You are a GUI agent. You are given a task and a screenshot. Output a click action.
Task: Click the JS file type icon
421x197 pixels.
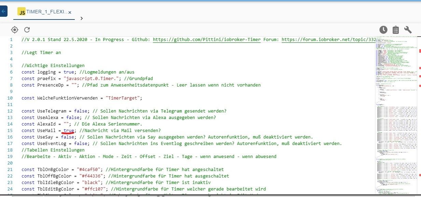(22, 12)
